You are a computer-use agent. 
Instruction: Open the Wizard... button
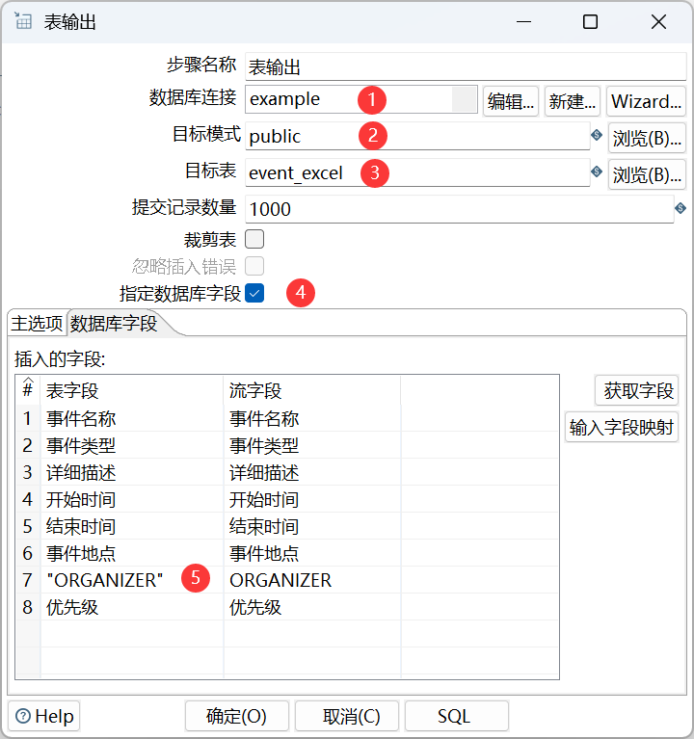point(647,101)
